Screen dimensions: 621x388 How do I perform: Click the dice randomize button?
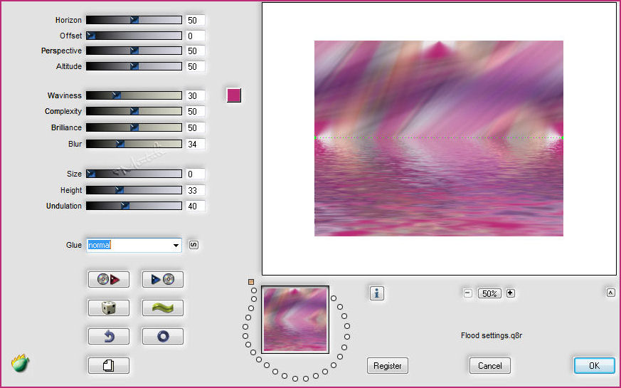[108, 308]
